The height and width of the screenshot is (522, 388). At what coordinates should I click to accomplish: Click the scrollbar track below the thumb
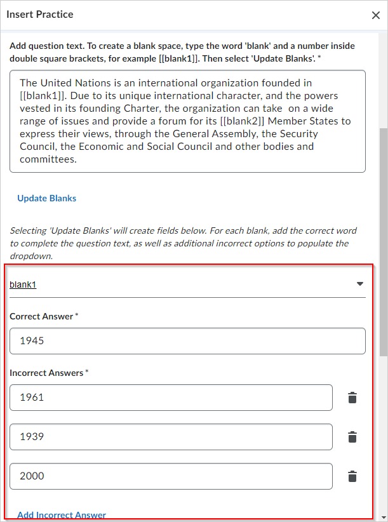(x=384, y=433)
